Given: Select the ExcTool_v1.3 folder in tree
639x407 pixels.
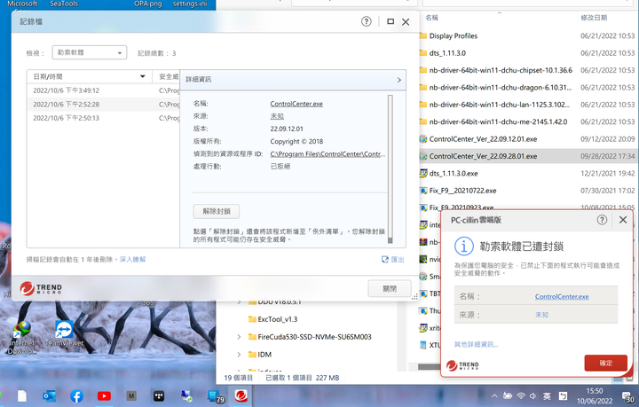Looking at the screenshot, I should point(273,319).
